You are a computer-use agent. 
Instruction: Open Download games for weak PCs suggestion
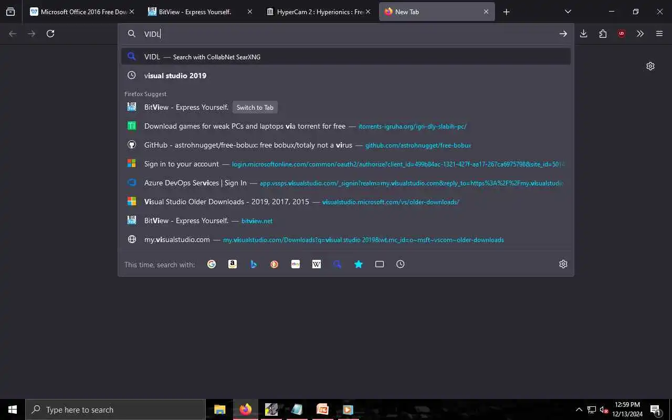coord(346,126)
